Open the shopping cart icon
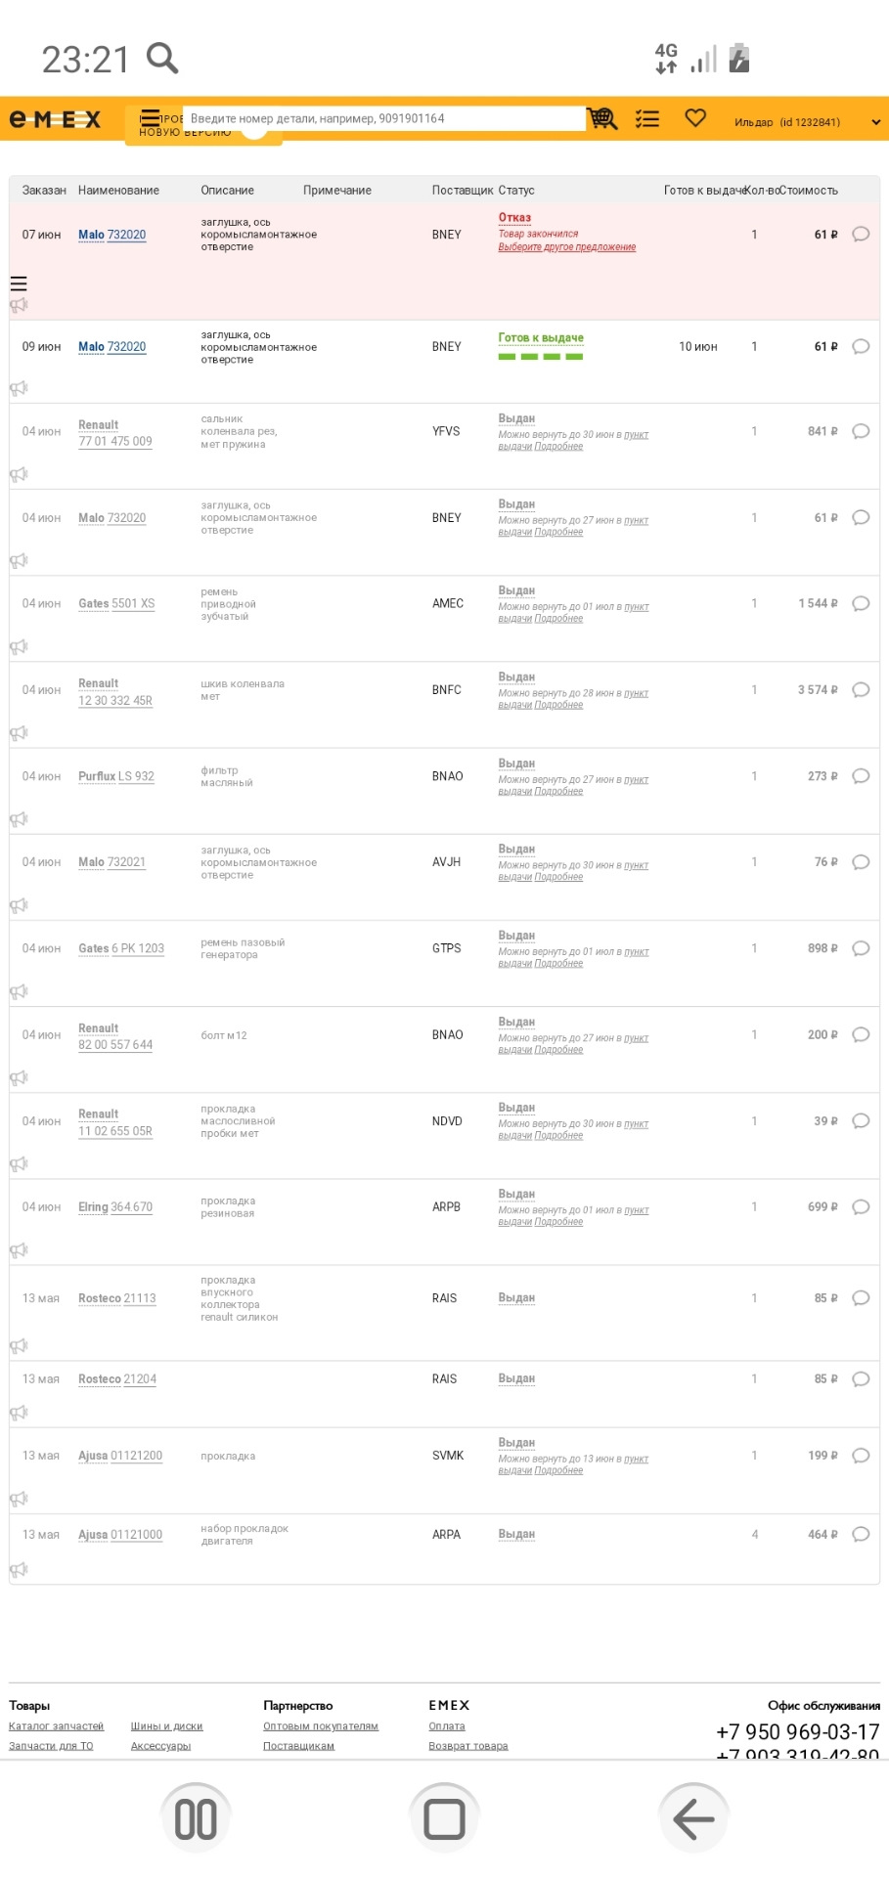889x1877 pixels. pos(602,118)
